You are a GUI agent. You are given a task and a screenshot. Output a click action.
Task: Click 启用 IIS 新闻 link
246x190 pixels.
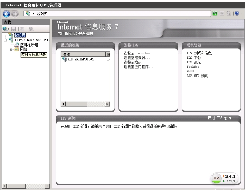(x=220, y=118)
